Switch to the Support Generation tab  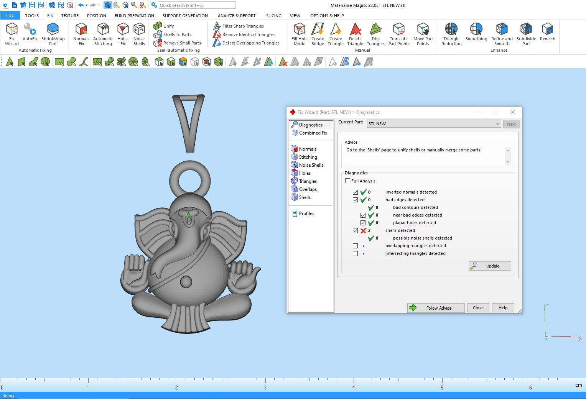coord(185,16)
